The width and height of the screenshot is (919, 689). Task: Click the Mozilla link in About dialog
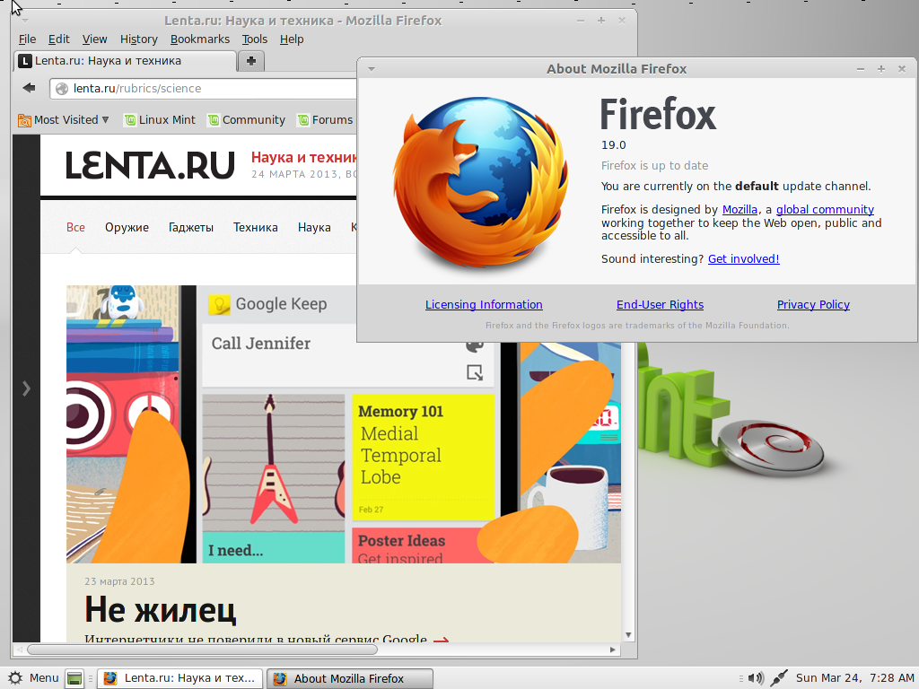pos(740,210)
